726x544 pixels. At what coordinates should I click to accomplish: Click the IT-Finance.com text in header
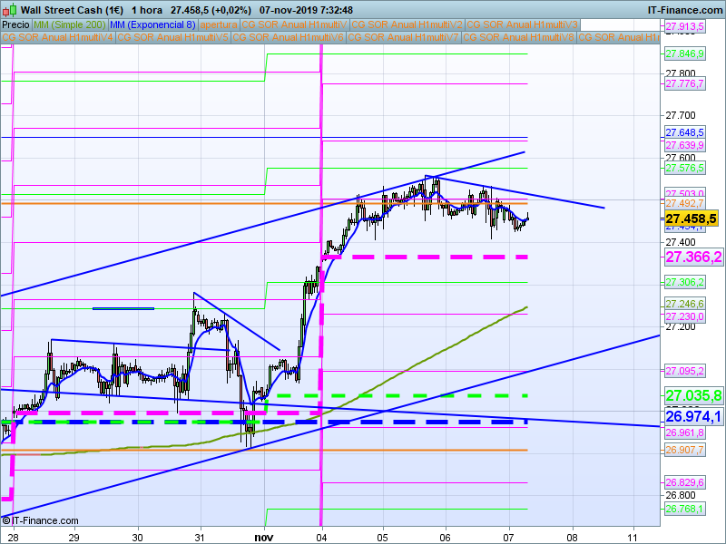[x=685, y=10]
